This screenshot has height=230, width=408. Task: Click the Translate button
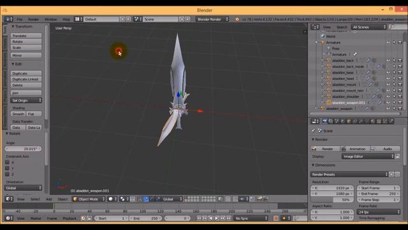[x=26, y=36]
